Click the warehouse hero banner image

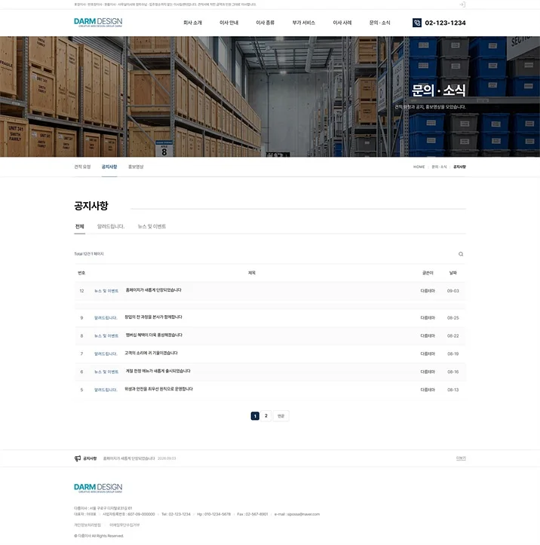[270, 96]
